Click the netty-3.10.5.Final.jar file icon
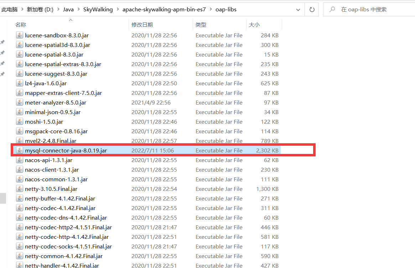Viewport: 415px width, 268px height. click(x=19, y=189)
